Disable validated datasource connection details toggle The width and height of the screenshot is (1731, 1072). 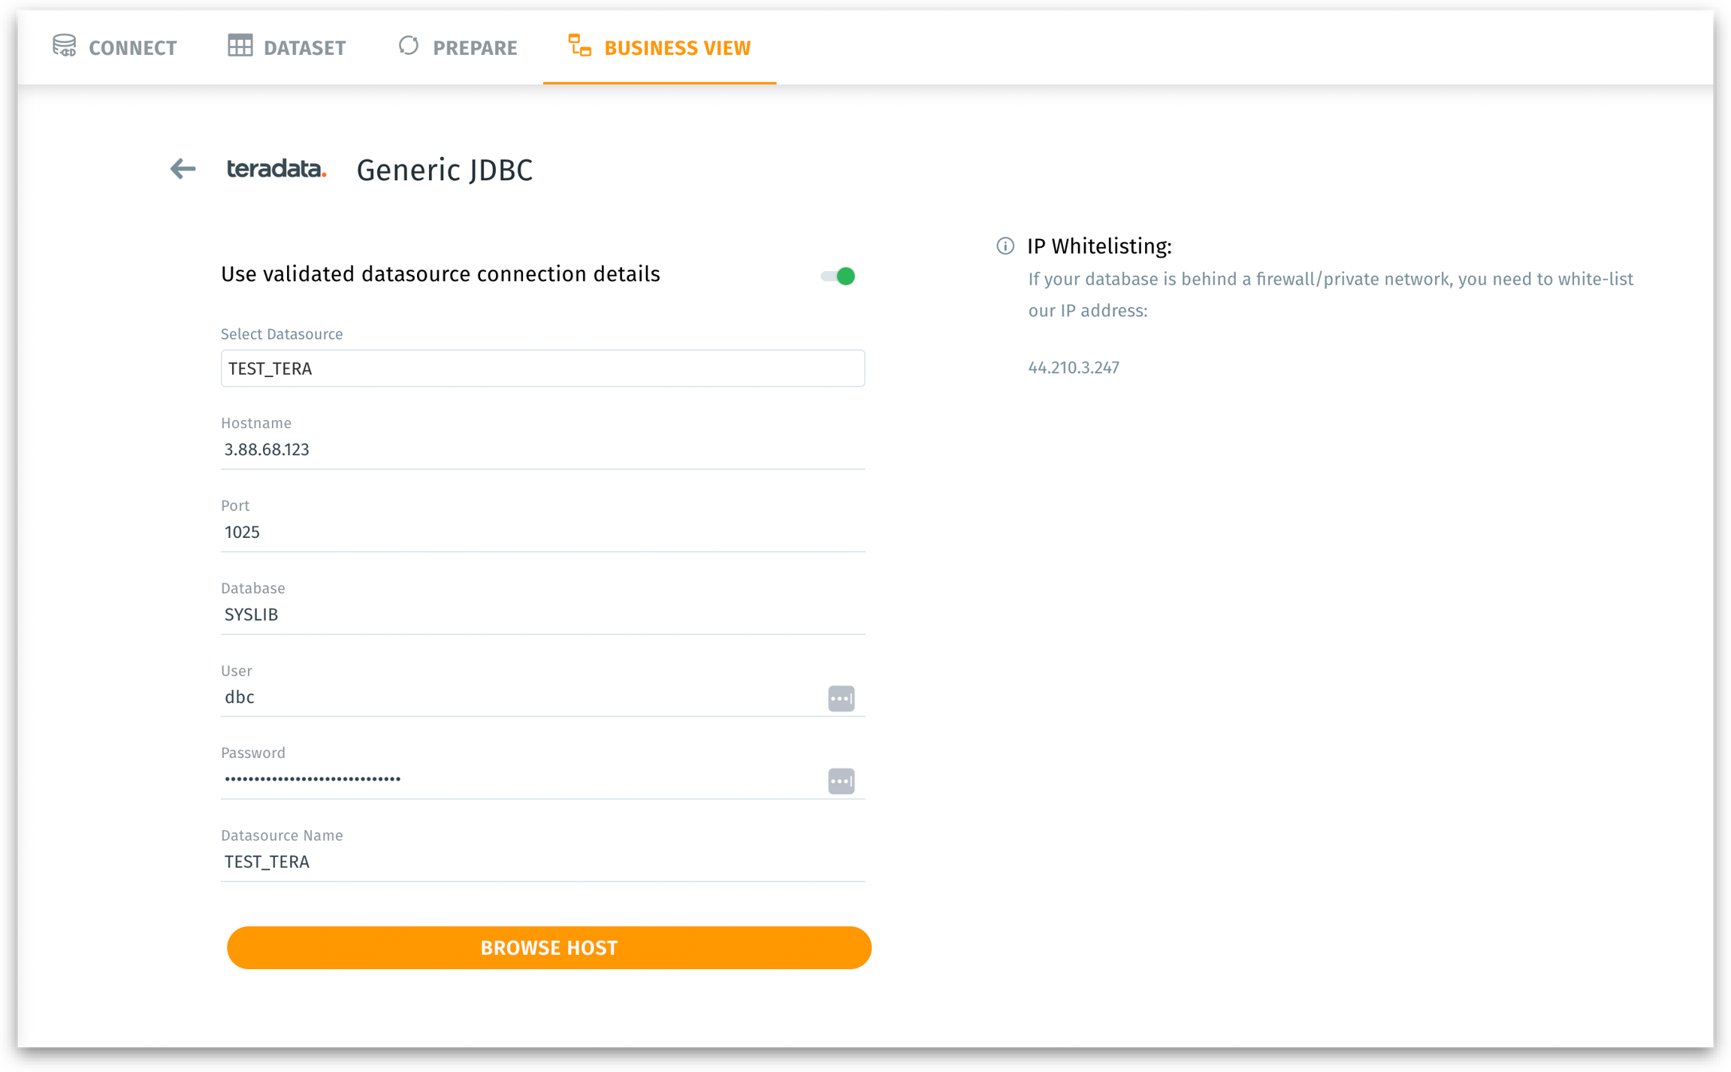838,276
